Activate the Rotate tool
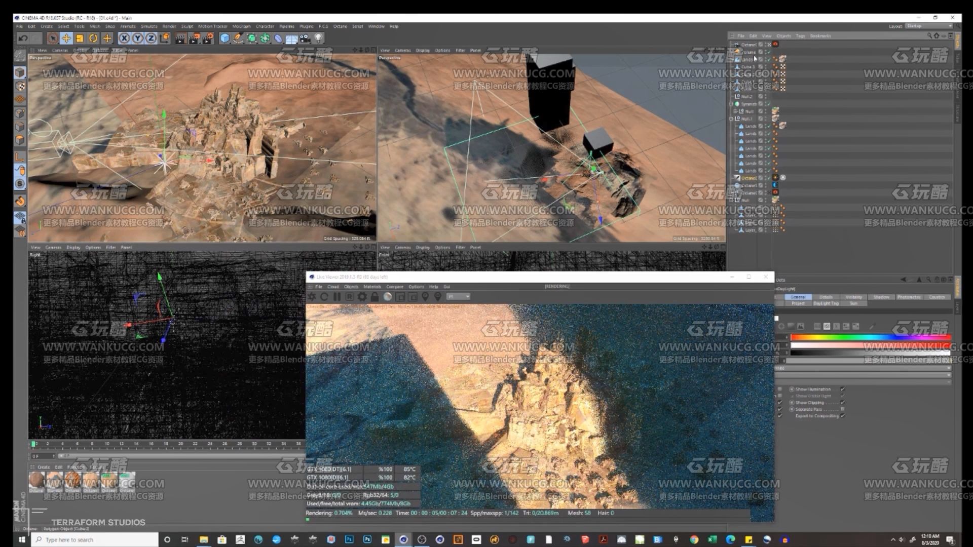The height and width of the screenshot is (547, 973). point(93,38)
